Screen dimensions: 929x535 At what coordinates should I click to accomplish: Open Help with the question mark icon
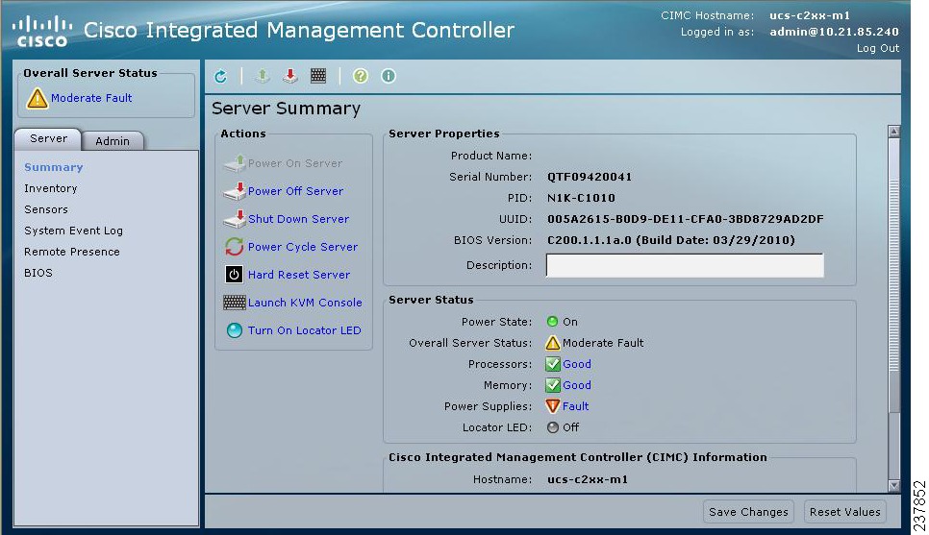click(361, 76)
